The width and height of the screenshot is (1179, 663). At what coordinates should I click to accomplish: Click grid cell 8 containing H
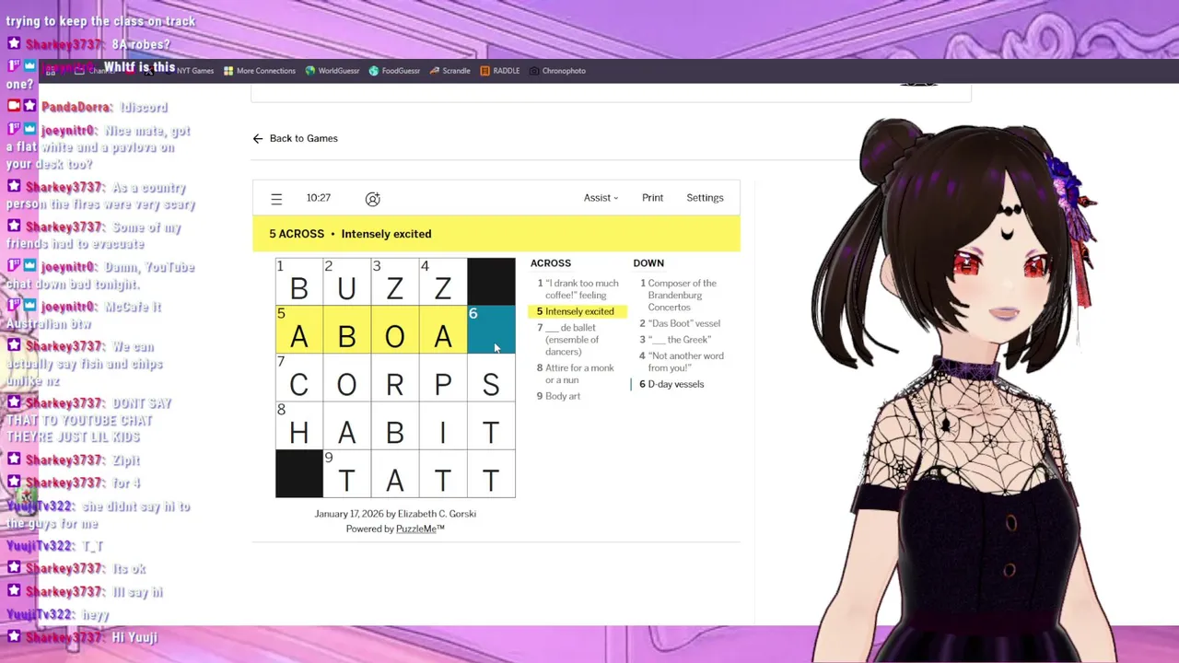(299, 425)
